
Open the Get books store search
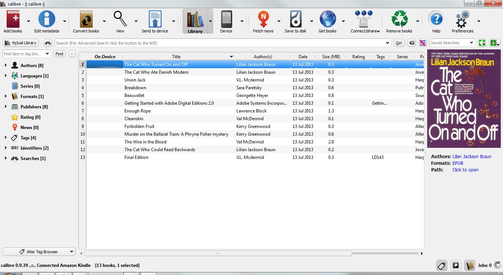327,19
